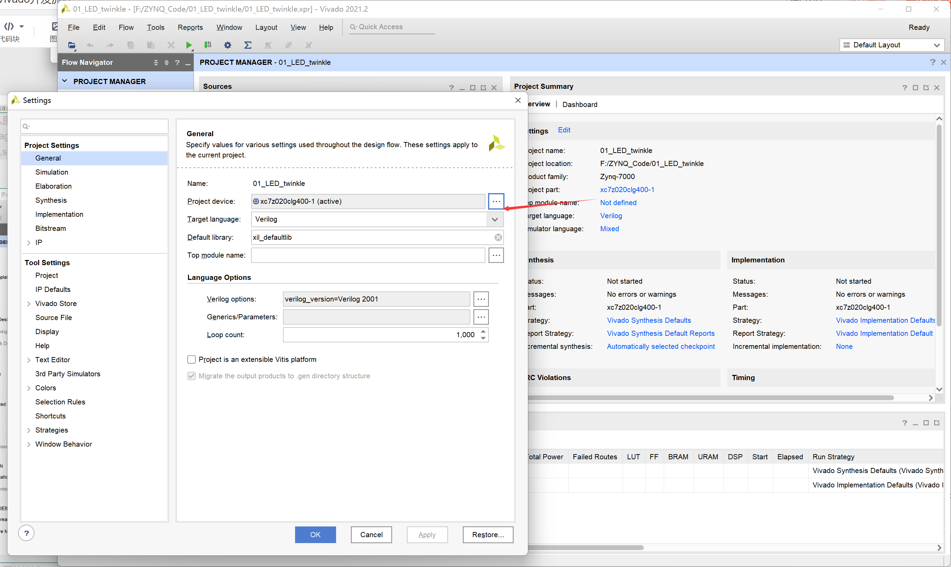The image size is (951, 567).
Task: Click the Open Project folder toolbar icon
Action: tap(71, 45)
